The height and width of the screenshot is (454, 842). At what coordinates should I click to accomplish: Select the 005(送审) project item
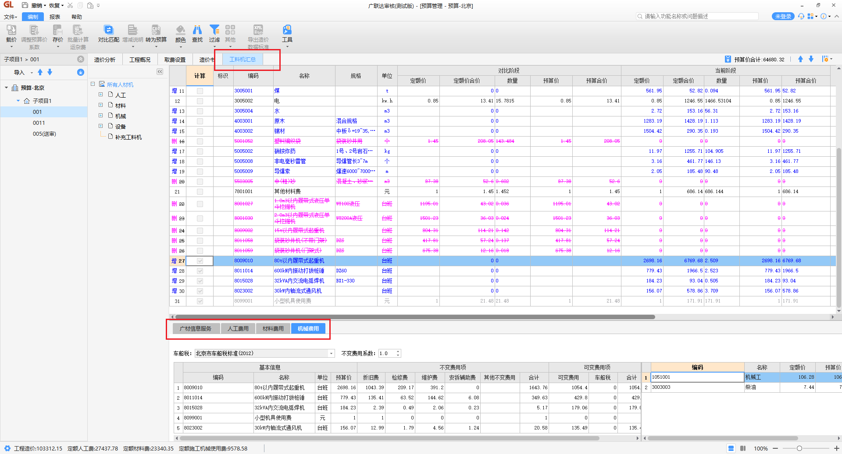point(44,134)
